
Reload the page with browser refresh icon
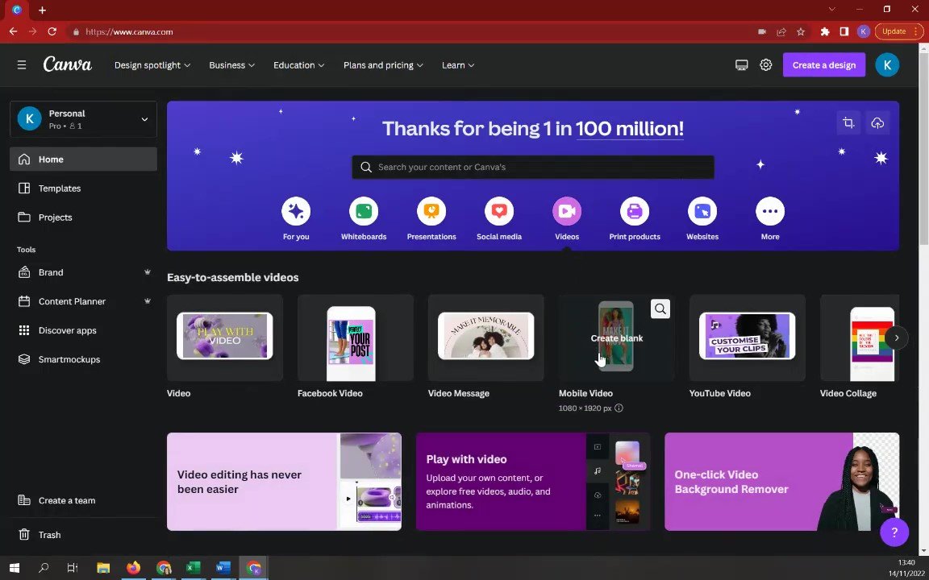(52, 32)
